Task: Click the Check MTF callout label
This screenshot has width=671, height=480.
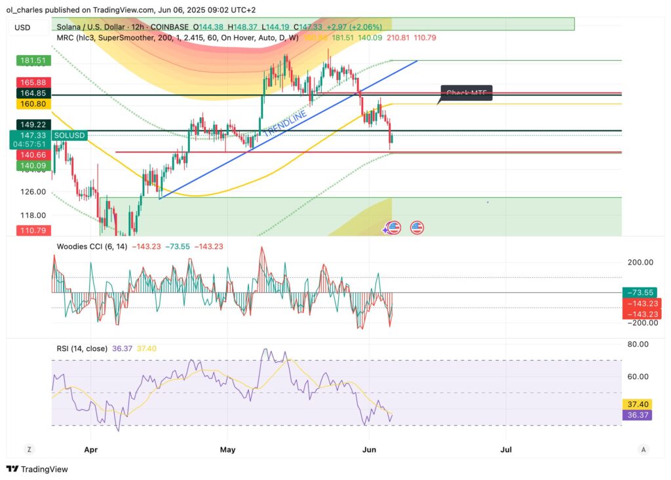Action: [465, 93]
